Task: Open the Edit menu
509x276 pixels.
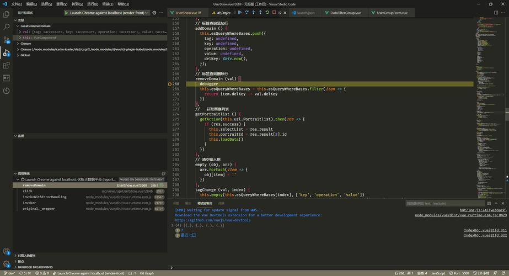Action: tap(31, 4)
